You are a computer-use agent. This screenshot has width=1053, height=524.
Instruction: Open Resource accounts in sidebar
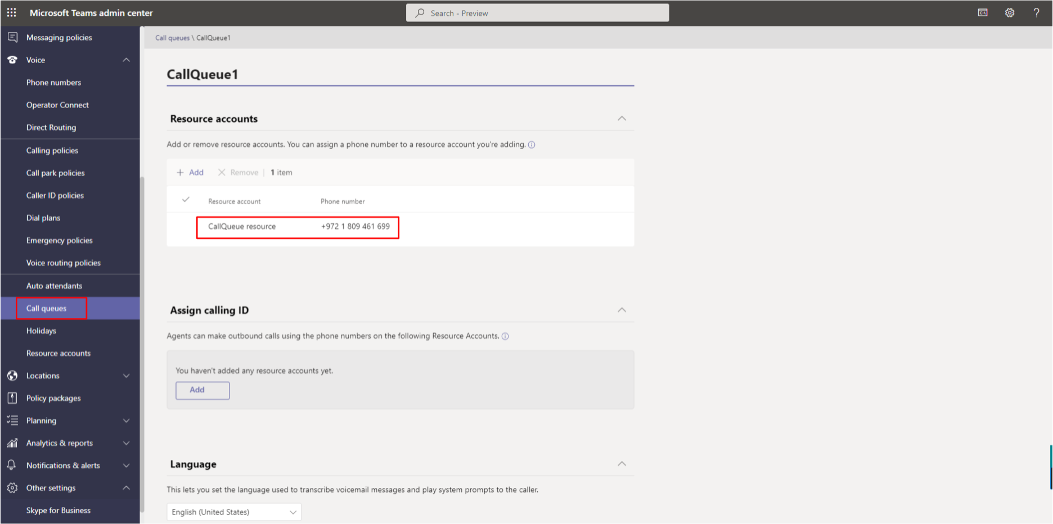[x=58, y=353]
